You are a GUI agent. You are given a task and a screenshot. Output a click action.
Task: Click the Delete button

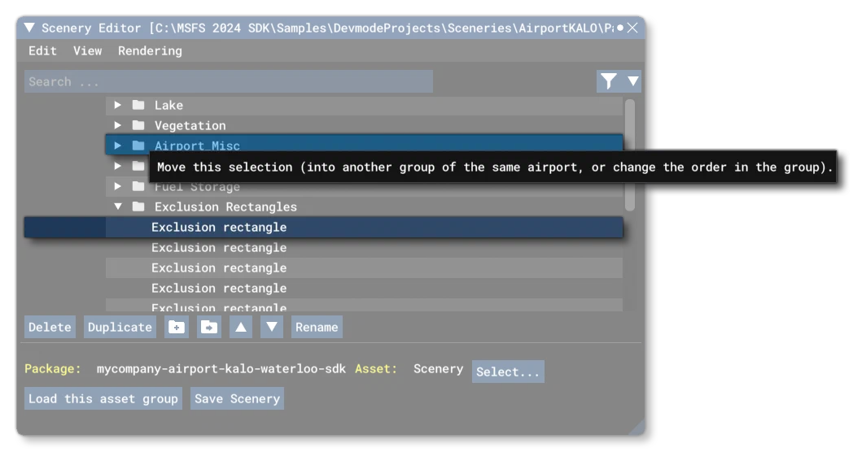tap(50, 327)
